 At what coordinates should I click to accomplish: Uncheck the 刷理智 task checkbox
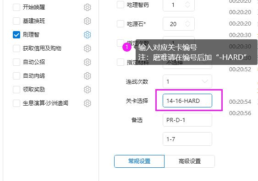point(16,35)
